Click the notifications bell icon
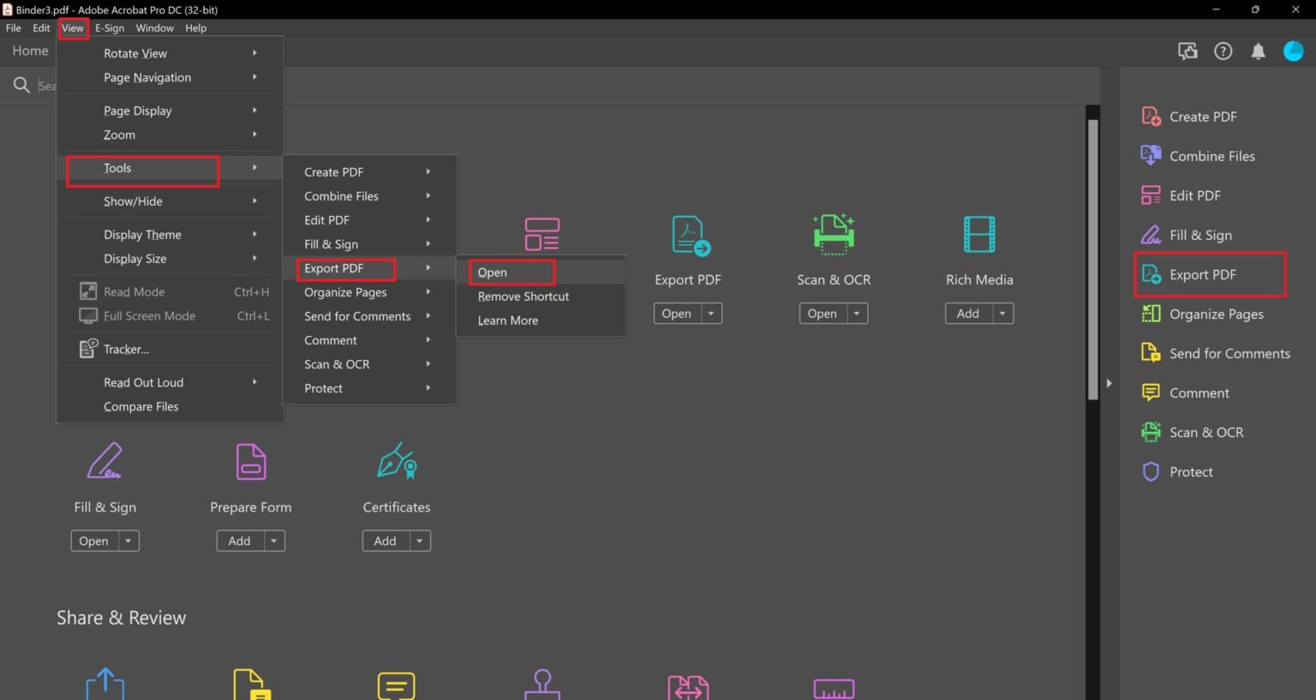This screenshot has height=700, width=1316. coord(1258,51)
